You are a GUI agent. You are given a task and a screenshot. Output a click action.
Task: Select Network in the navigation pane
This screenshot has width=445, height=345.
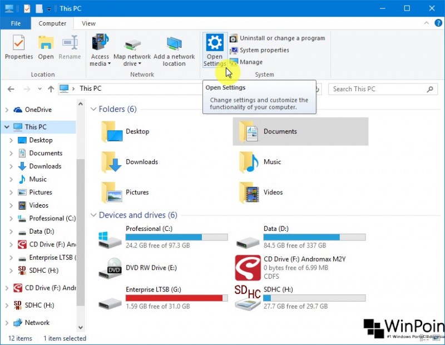click(x=37, y=323)
